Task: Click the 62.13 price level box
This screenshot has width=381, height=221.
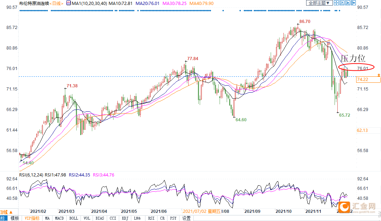Action: point(368,130)
